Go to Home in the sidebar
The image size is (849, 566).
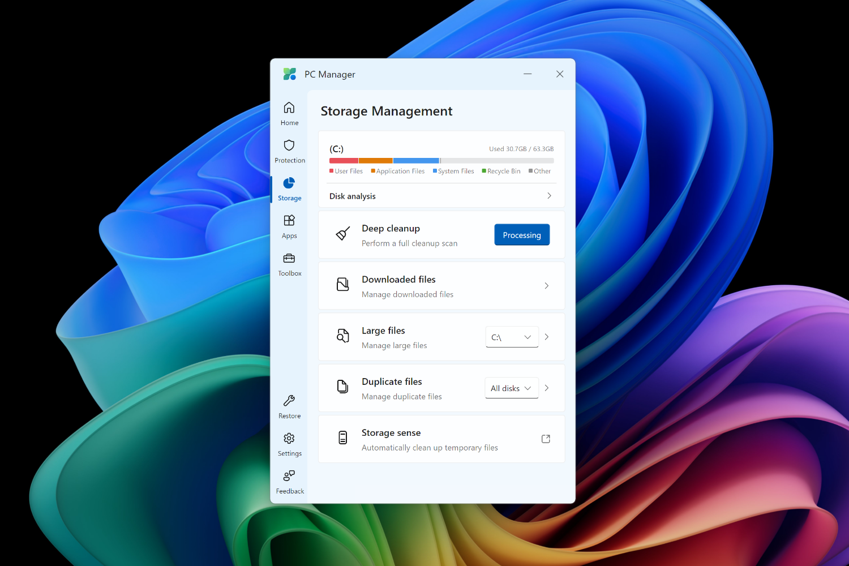coord(289,114)
